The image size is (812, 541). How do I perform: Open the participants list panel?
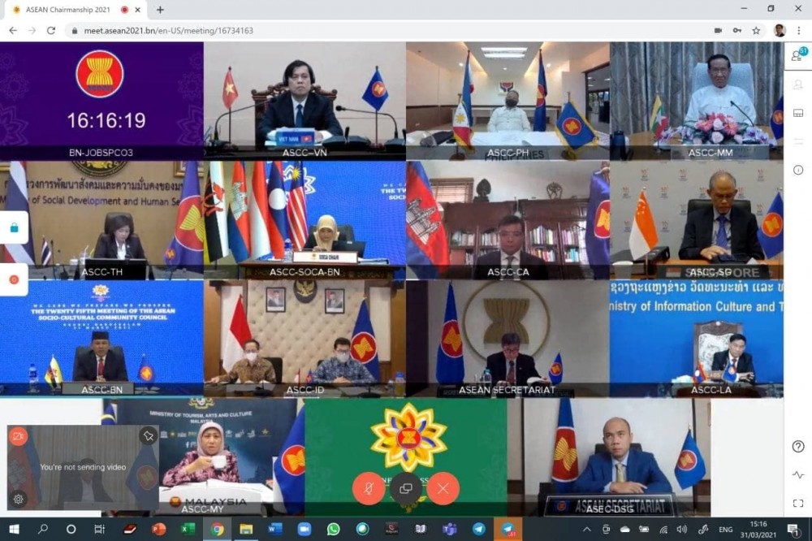pyautogui.click(x=797, y=55)
